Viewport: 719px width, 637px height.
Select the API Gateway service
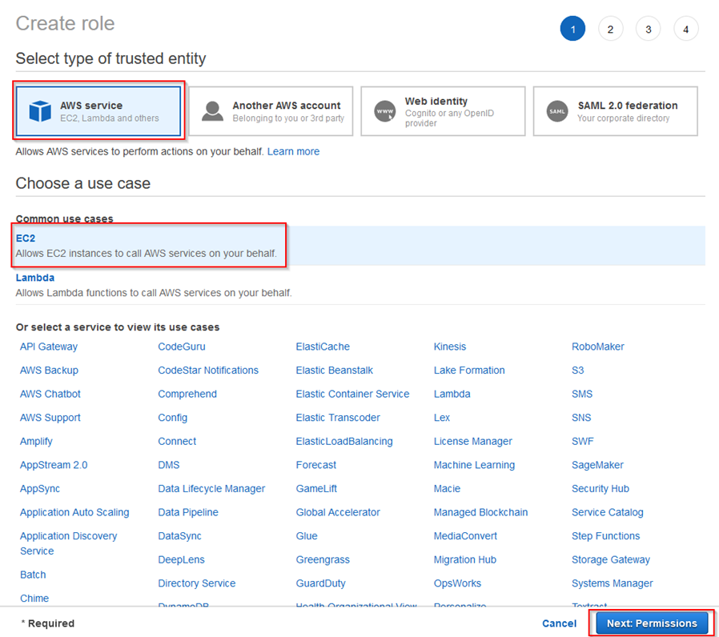click(x=49, y=347)
